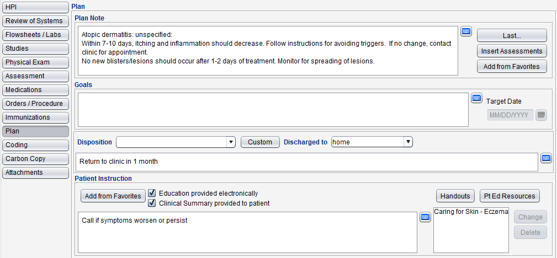557x258 pixels.
Task: Click the Insert Assessments button
Action: point(512,51)
